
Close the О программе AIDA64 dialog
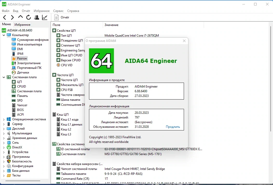point(184,41)
